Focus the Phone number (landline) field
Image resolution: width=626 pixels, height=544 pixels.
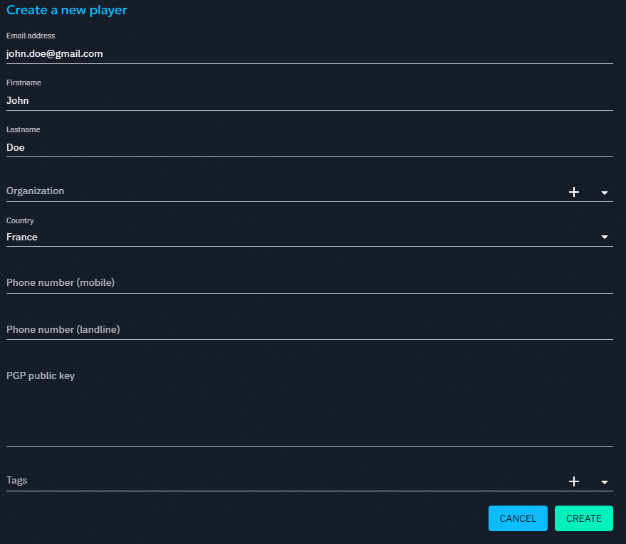point(285,329)
